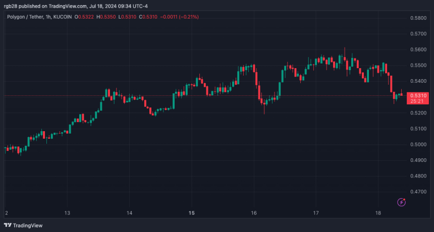Image resolution: width=434 pixels, height=232 pixels.
Task: Click the 0.5800 price axis label
Action: coord(419,18)
